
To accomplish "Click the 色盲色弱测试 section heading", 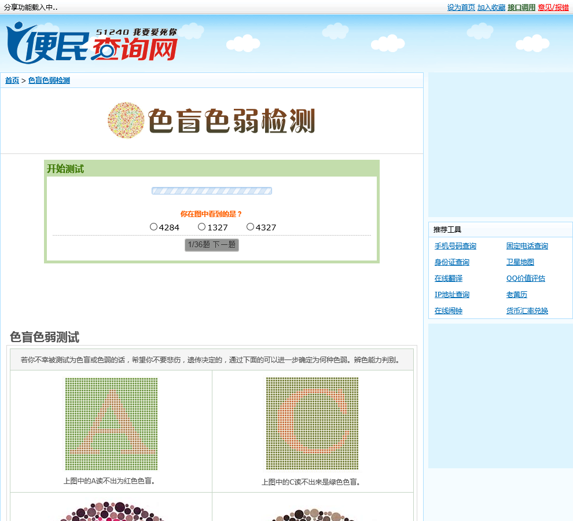I will coord(45,337).
